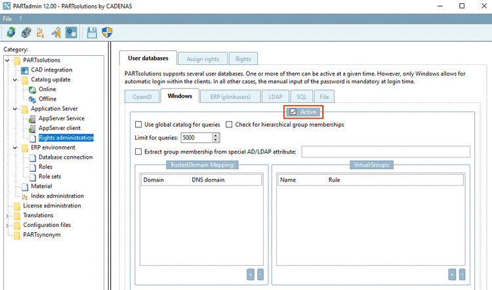Click the Limit for queries value field
Viewport: 492px width, 290px height.
(x=197, y=138)
